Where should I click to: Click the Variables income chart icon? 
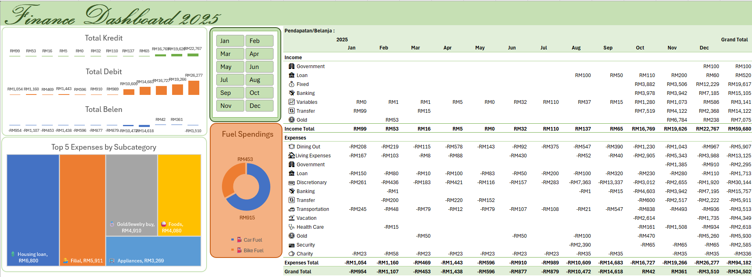point(291,102)
